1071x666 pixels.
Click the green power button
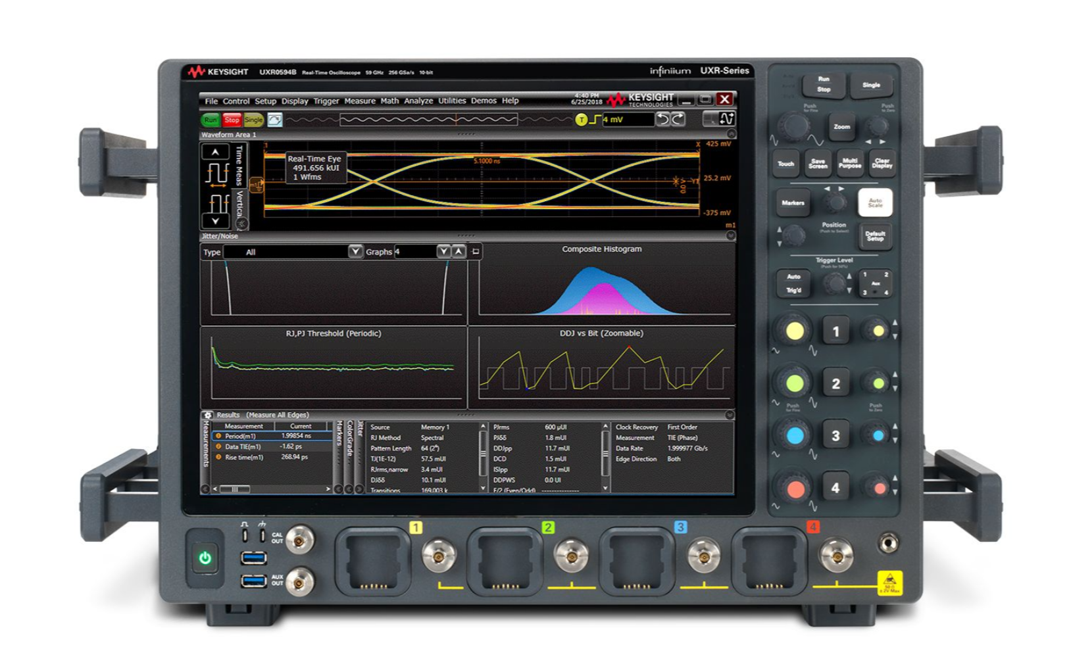(x=205, y=558)
